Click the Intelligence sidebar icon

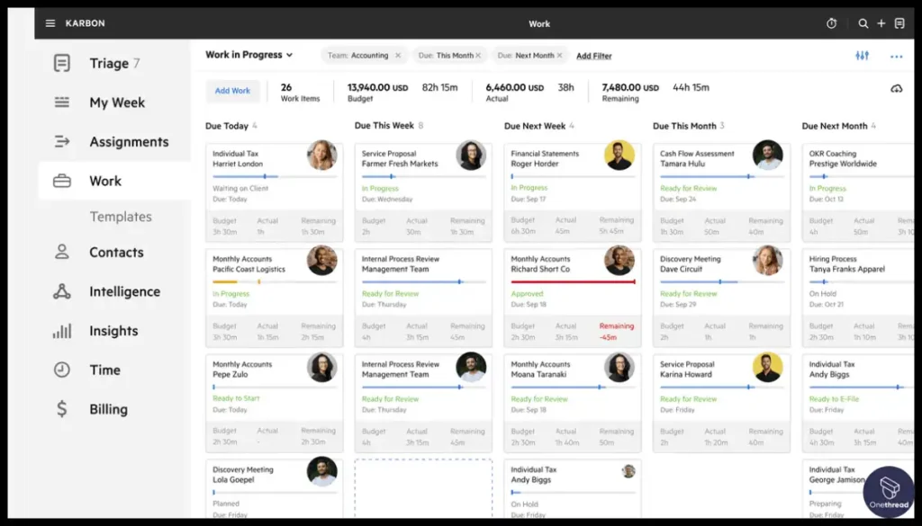pos(62,291)
